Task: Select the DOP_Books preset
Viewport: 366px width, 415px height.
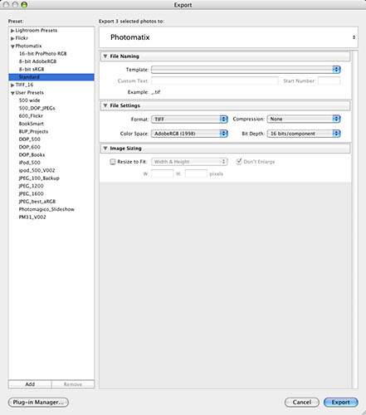Action: pos(32,154)
